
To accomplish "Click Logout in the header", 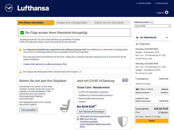I will tap(160, 13).
